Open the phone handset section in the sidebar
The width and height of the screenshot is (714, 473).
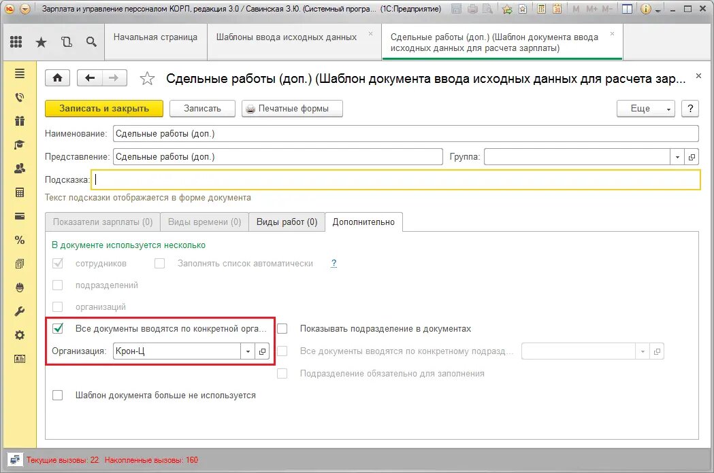coord(20,97)
